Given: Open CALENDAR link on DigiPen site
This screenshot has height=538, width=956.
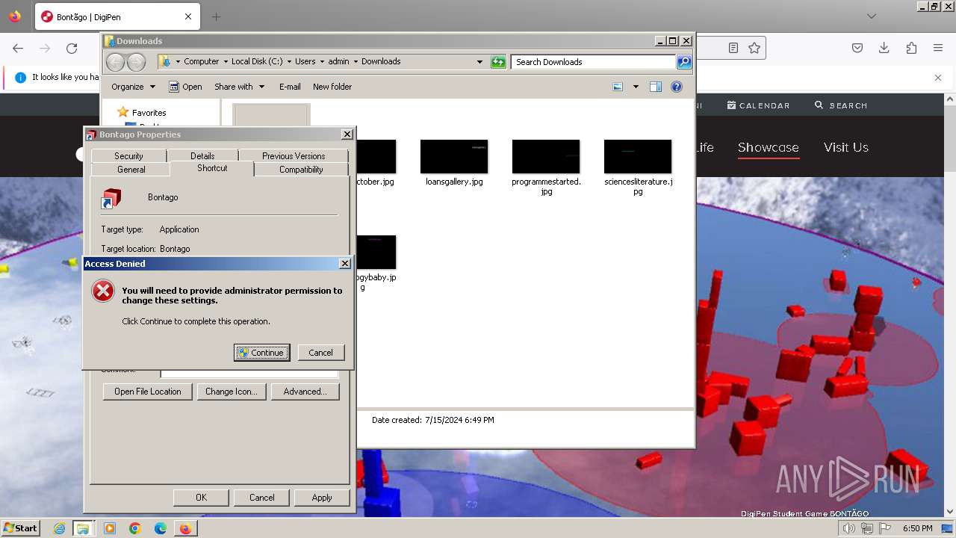Looking at the screenshot, I should point(758,105).
